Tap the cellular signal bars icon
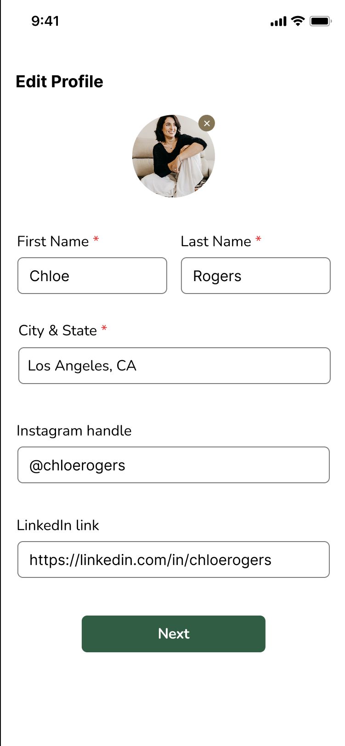 (278, 21)
